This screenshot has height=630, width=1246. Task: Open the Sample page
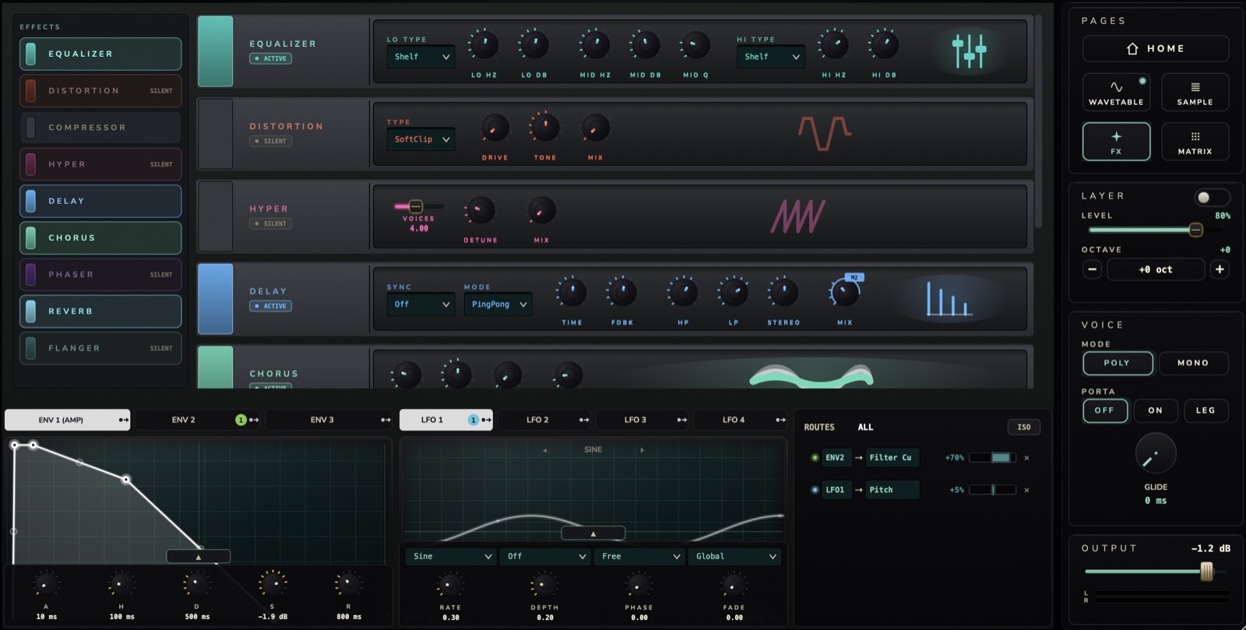pyautogui.click(x=1195, y=92)
